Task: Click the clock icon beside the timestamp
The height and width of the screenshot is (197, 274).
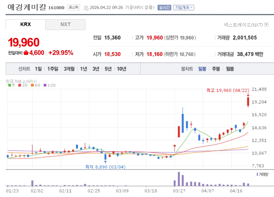Action: pos(86,8)
